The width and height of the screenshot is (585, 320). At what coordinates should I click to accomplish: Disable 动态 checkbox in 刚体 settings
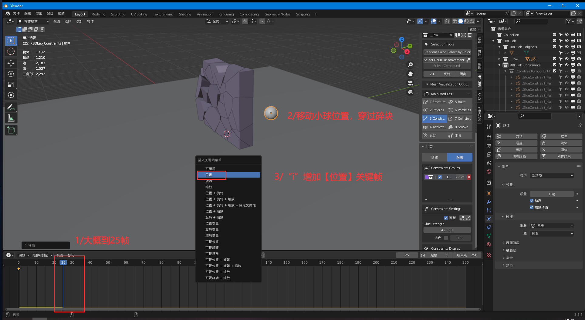point(532,200)
